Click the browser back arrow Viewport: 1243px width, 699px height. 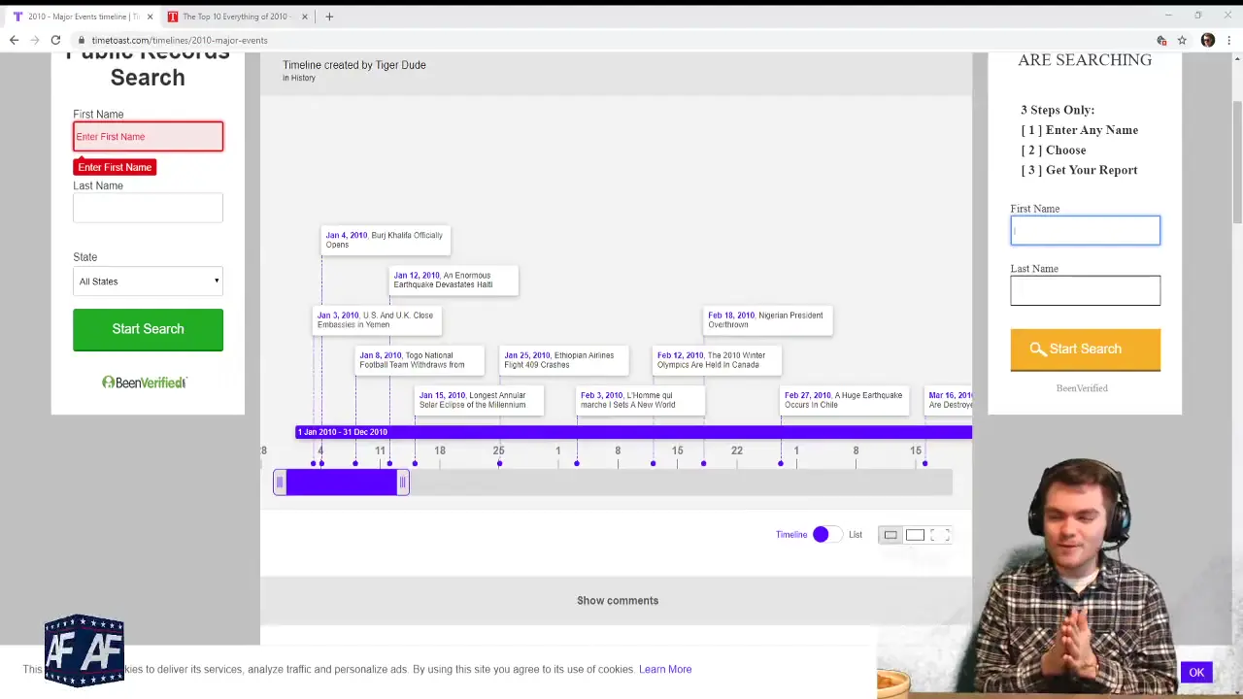(x=14, y=40)
